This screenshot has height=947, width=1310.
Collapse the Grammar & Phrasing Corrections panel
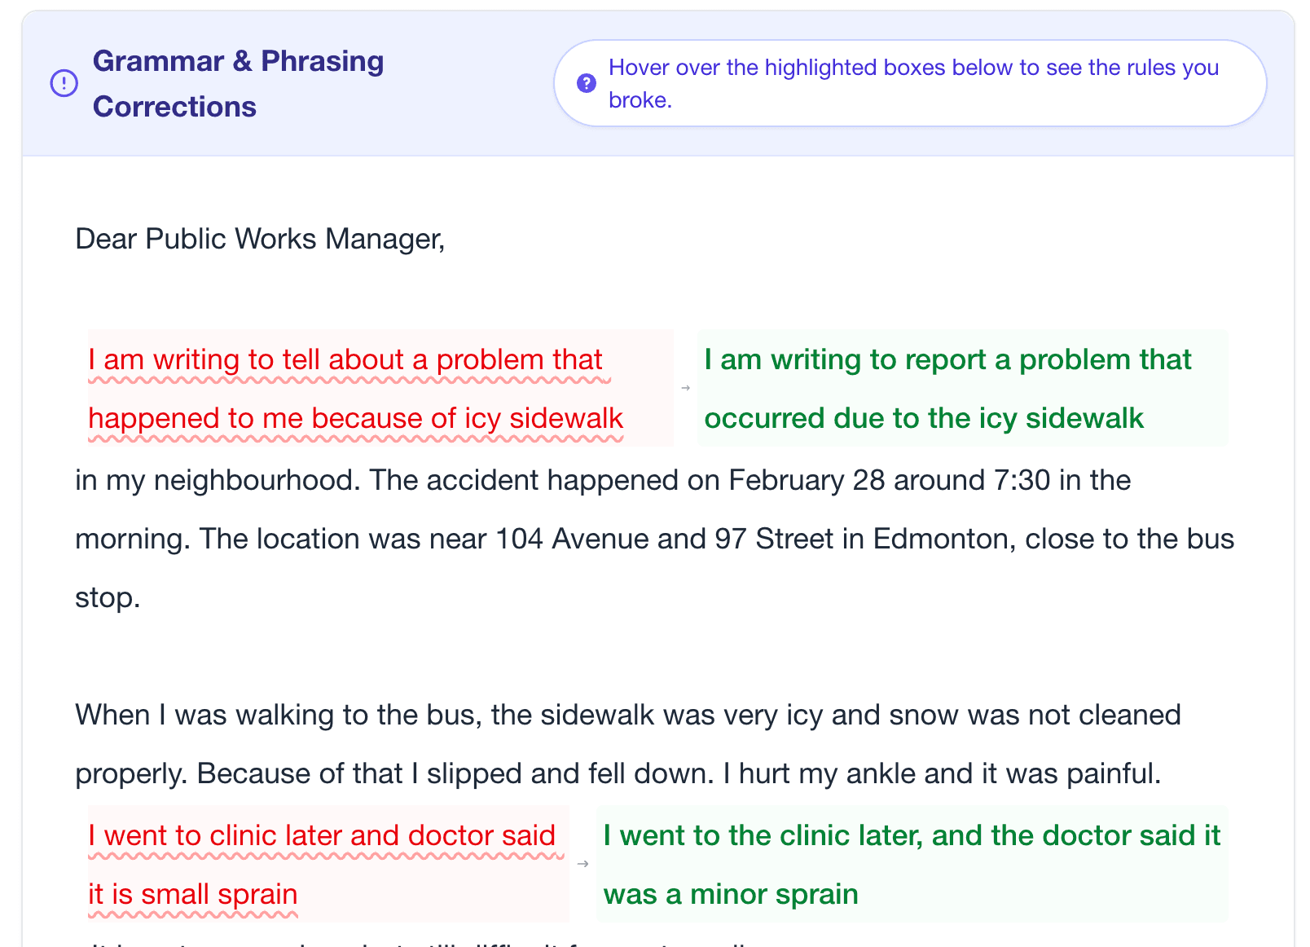(239, 82)
